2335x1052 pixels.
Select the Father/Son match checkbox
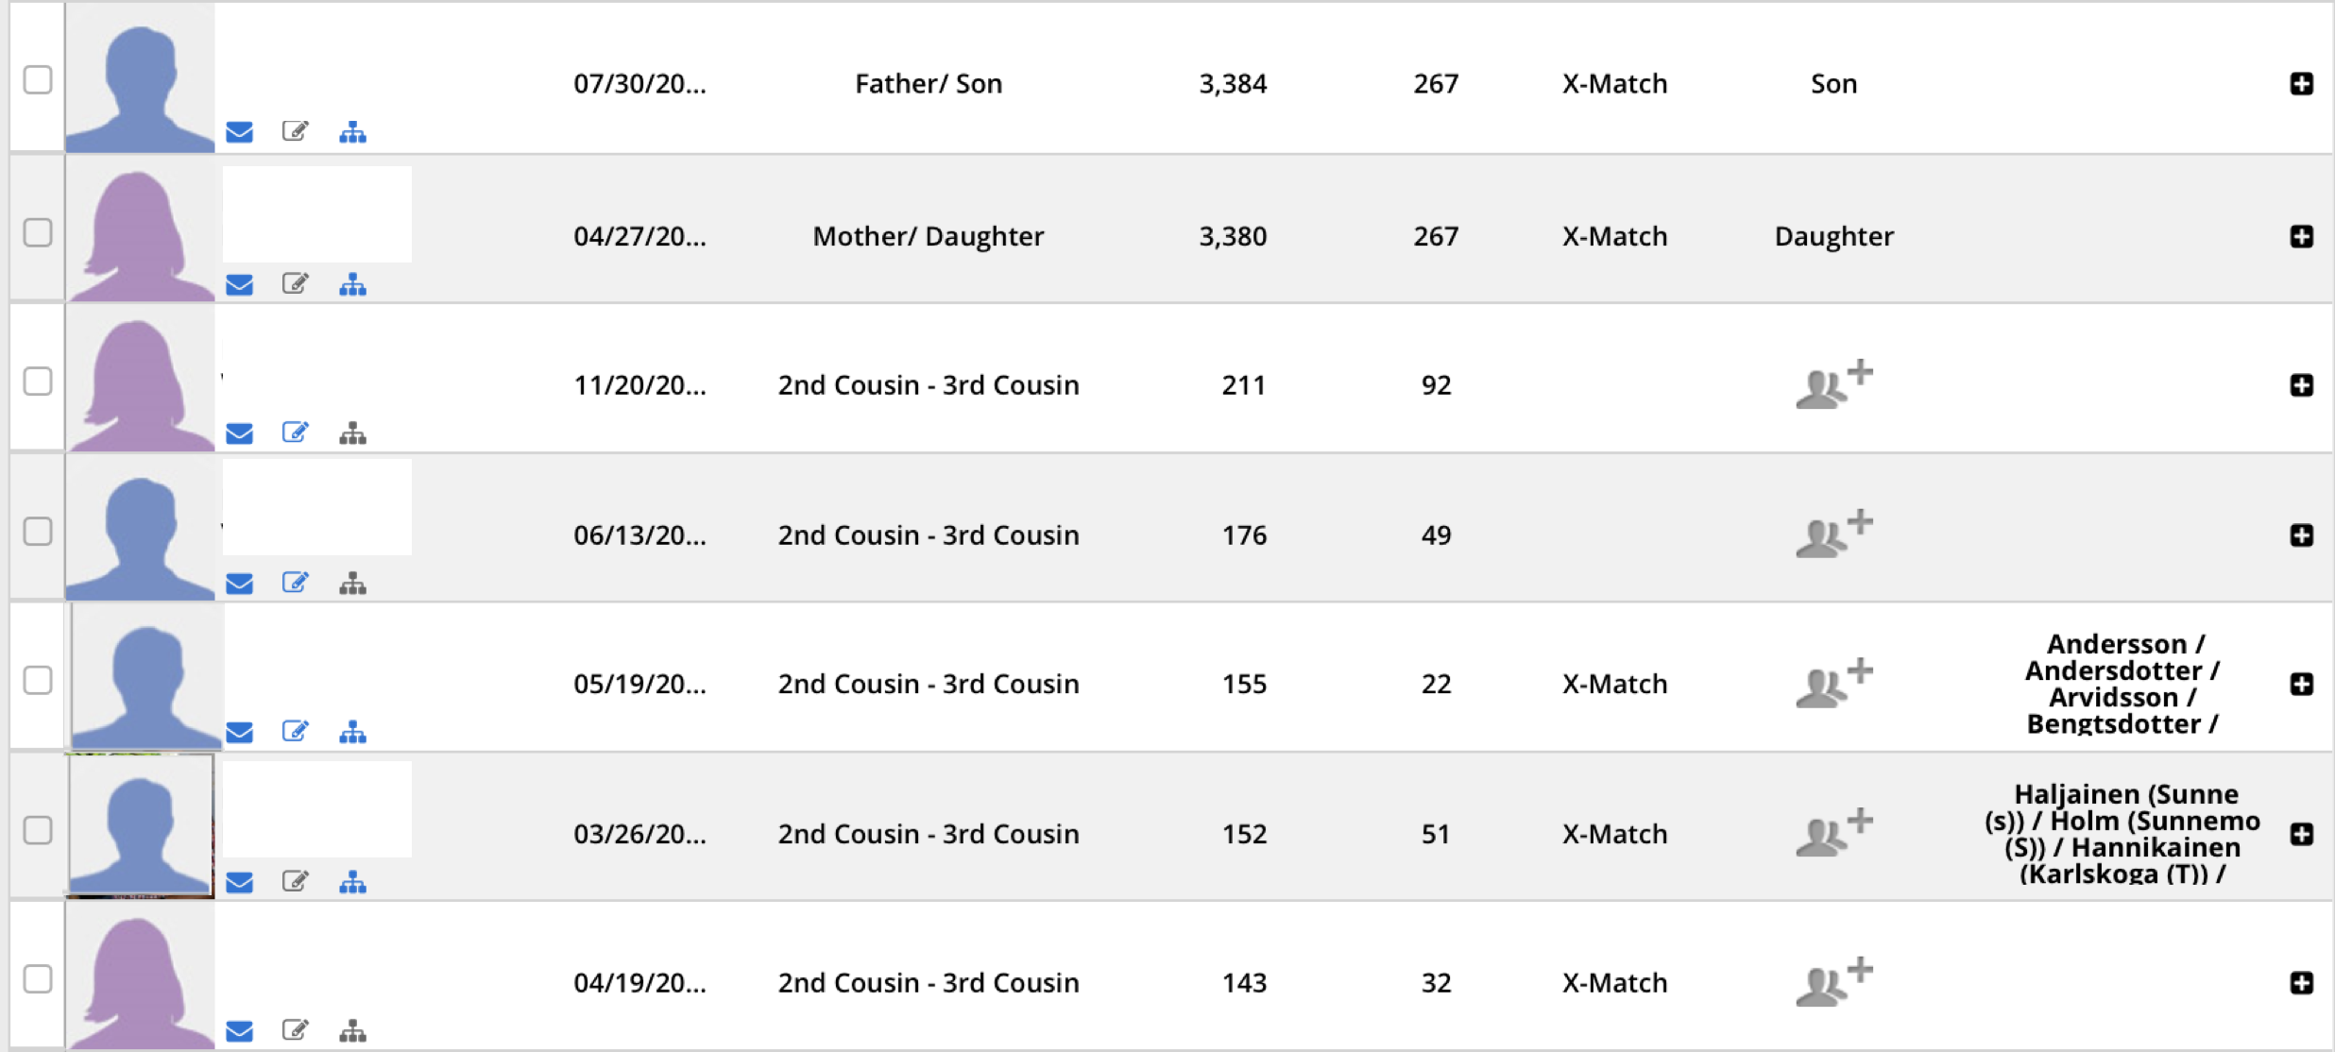click(x=38, y=80)
